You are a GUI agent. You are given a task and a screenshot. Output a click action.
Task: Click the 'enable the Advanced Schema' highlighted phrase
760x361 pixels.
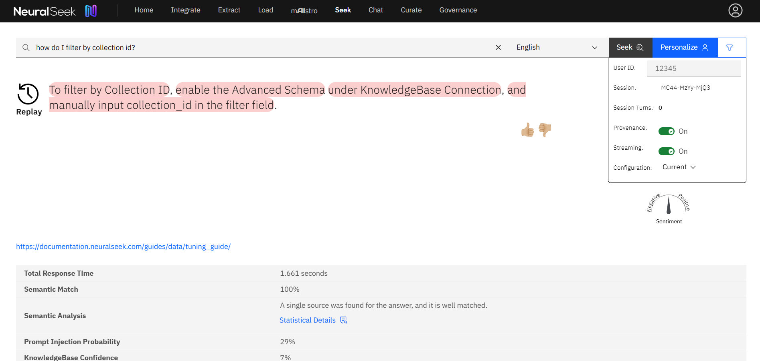tap(250, 90)
